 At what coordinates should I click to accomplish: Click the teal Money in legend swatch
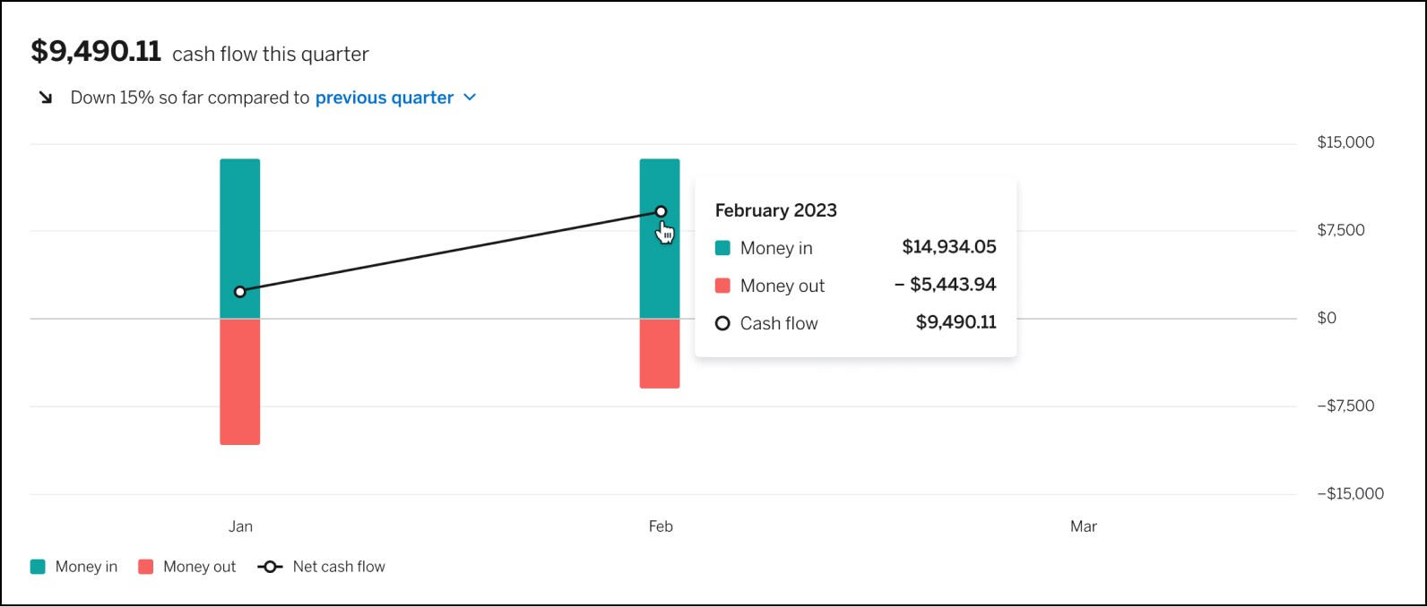coord(36,566)
